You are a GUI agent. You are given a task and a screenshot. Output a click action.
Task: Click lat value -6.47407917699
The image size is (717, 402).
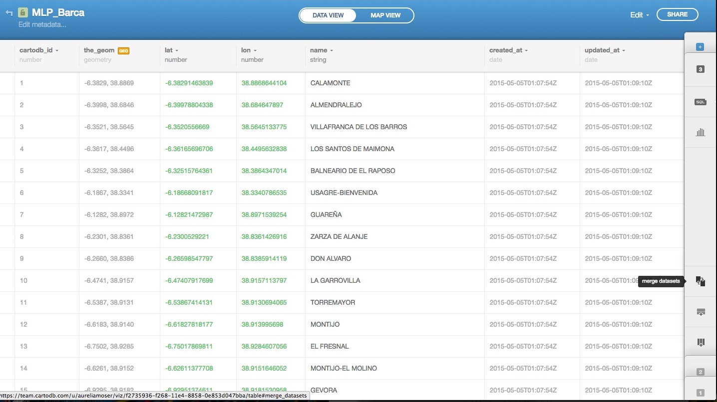[x=189, y=280]
